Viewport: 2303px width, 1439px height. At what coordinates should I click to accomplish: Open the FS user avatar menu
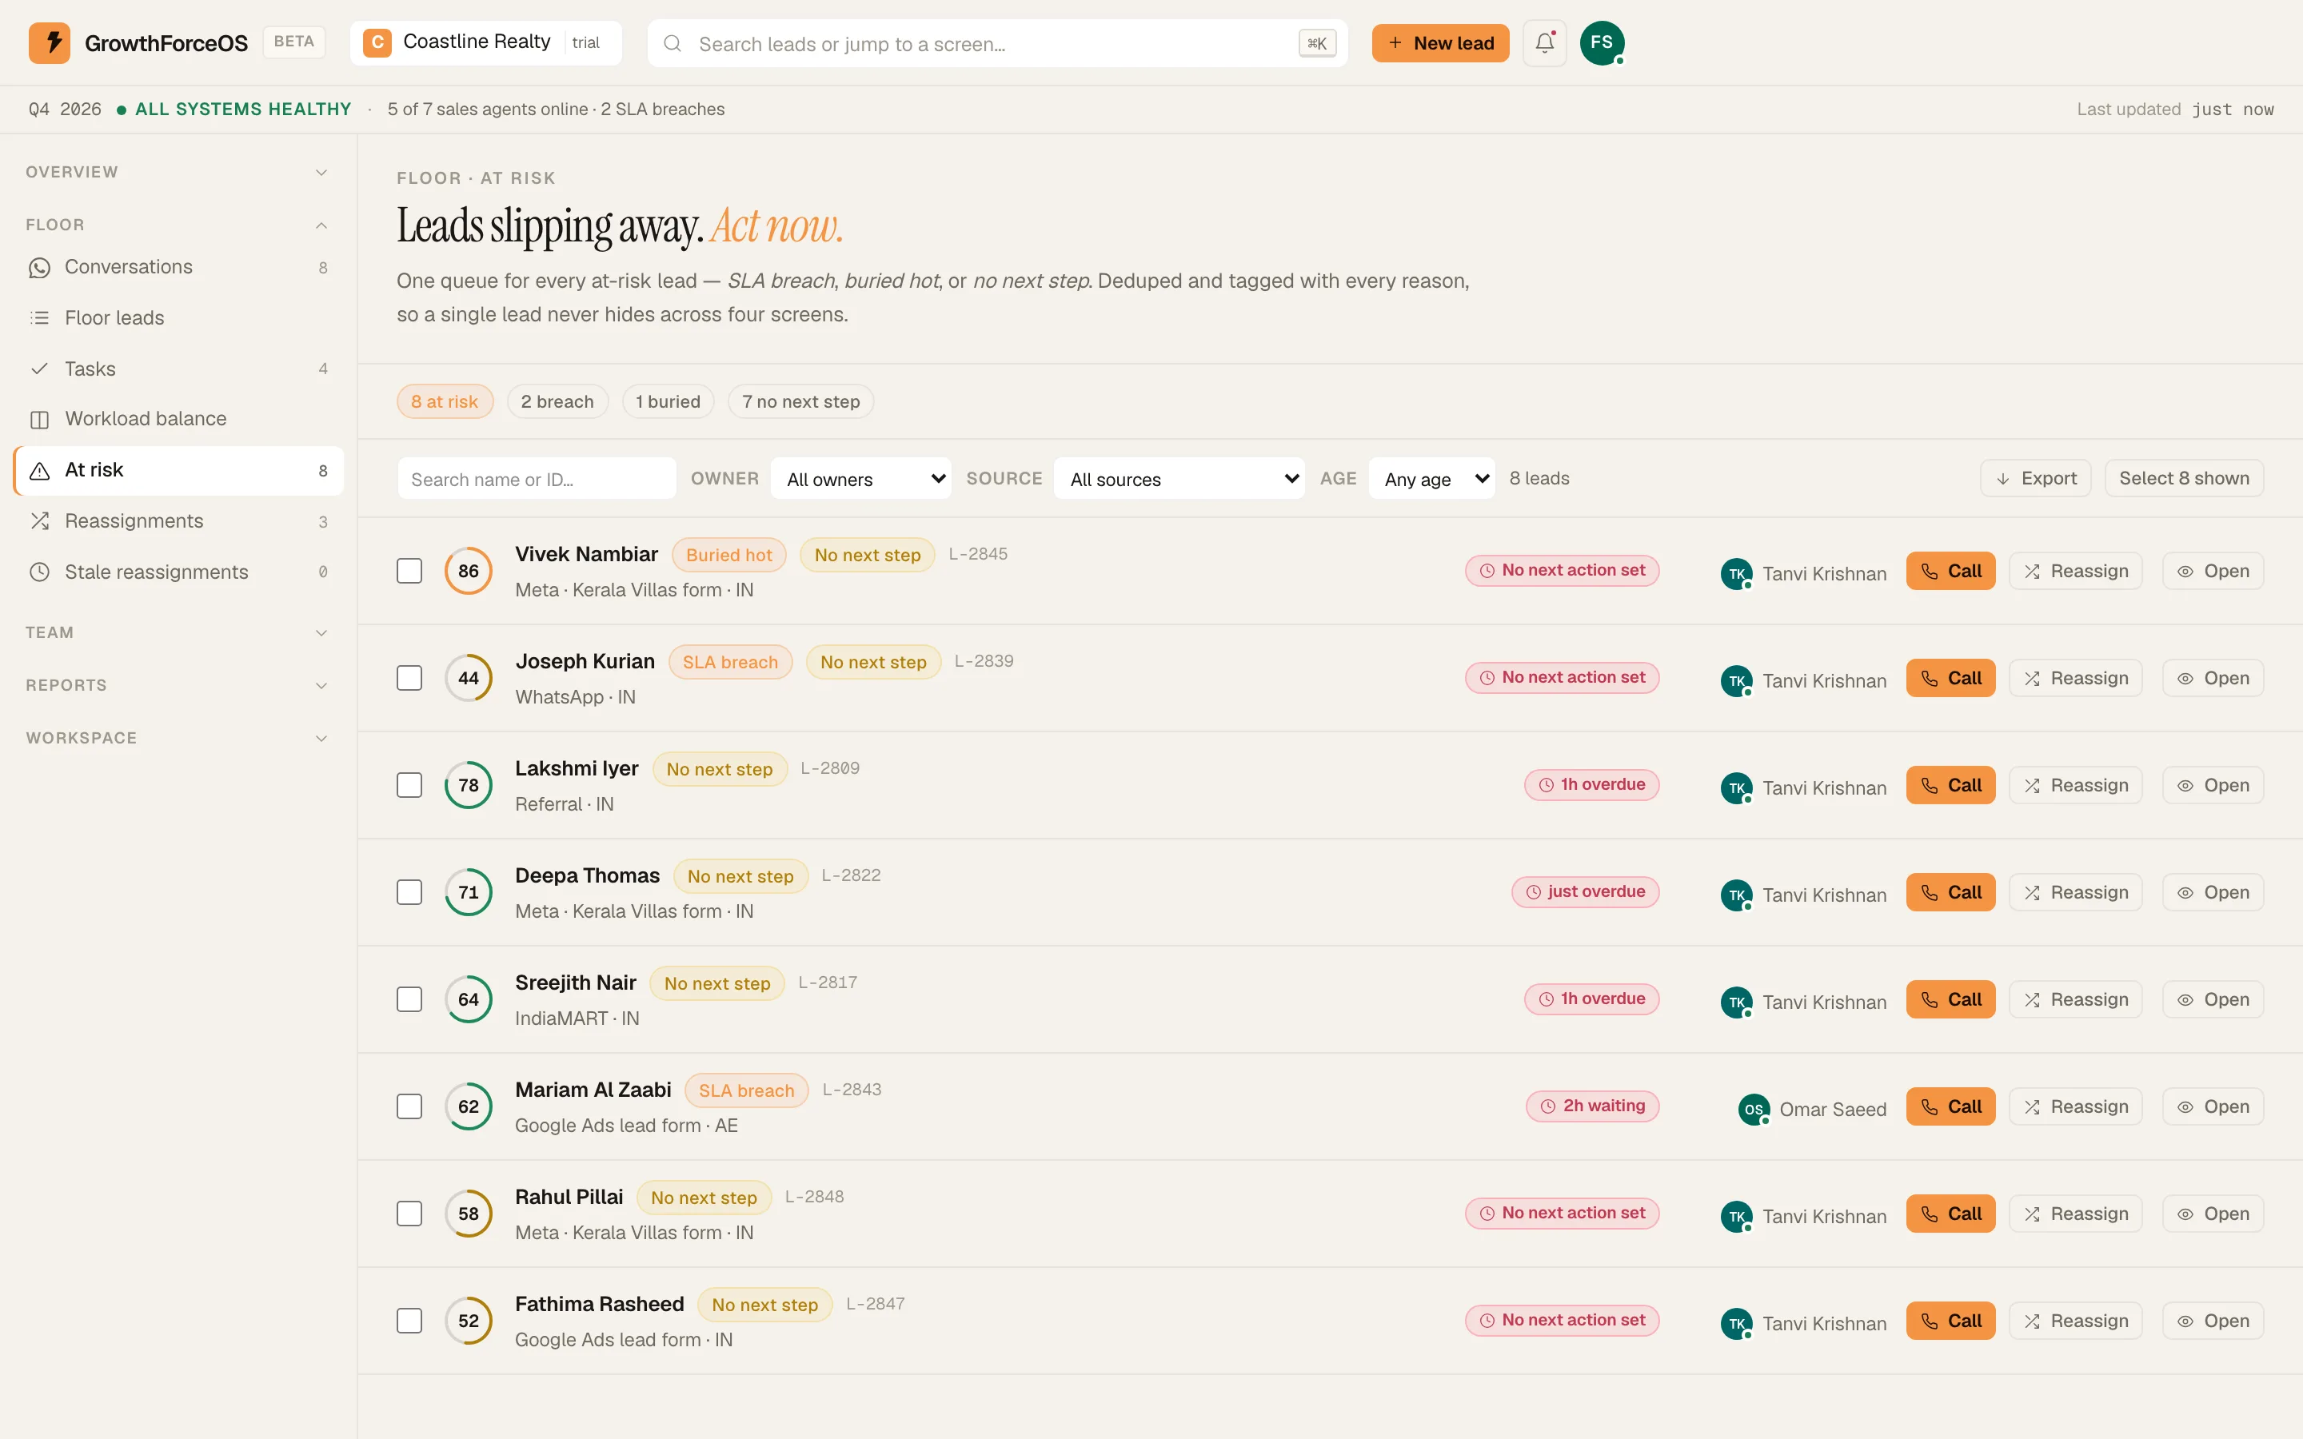coord(1602,43)
